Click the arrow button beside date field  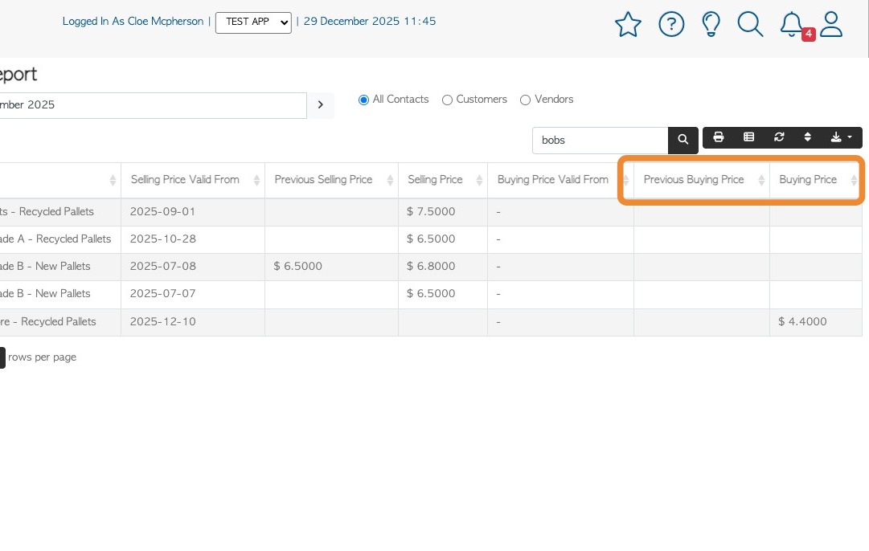[320, 104]
